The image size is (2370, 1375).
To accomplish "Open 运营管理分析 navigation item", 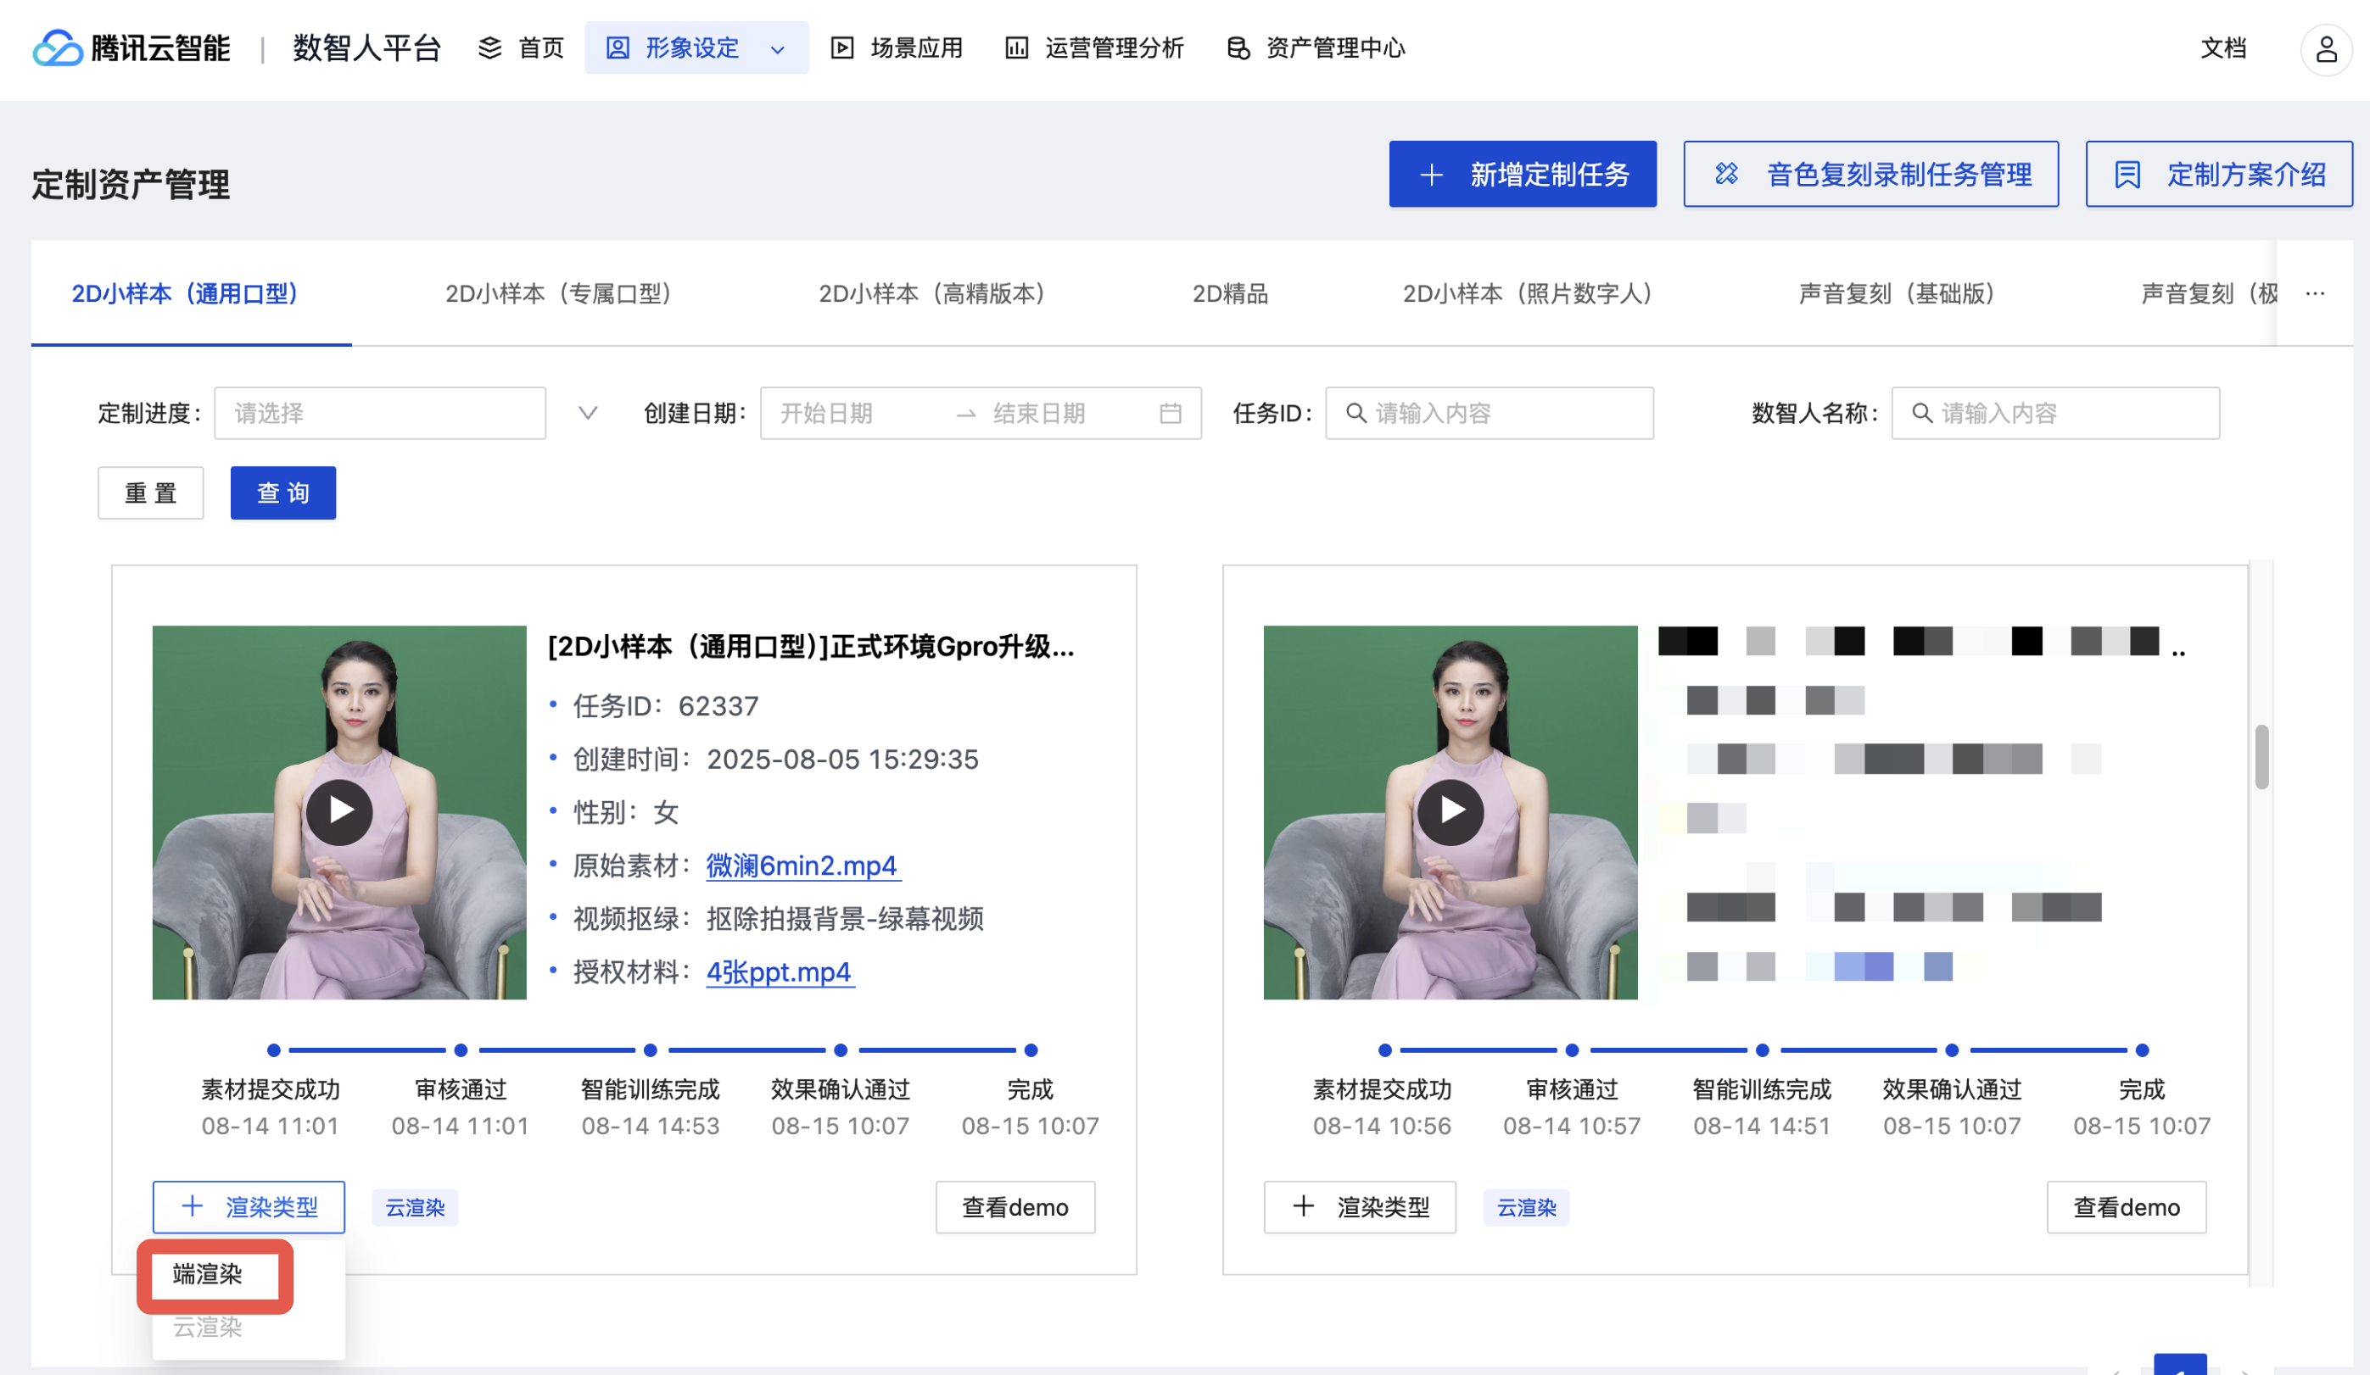I will point(1095,48).
